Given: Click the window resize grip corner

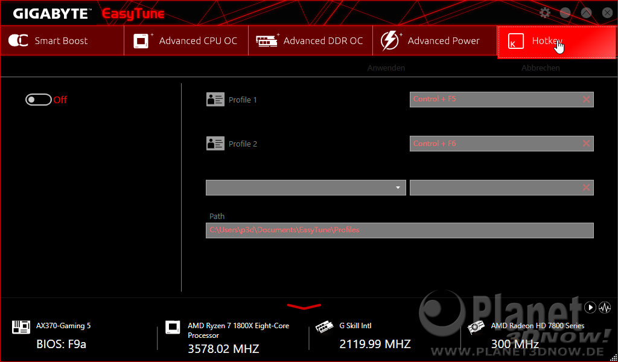Looking at the screenshot, I should (613, 357).
